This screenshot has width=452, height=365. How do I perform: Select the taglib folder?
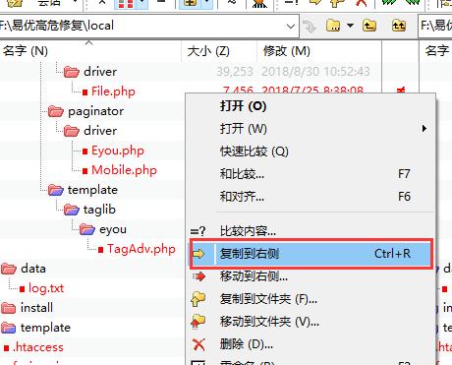coord(89,210)
